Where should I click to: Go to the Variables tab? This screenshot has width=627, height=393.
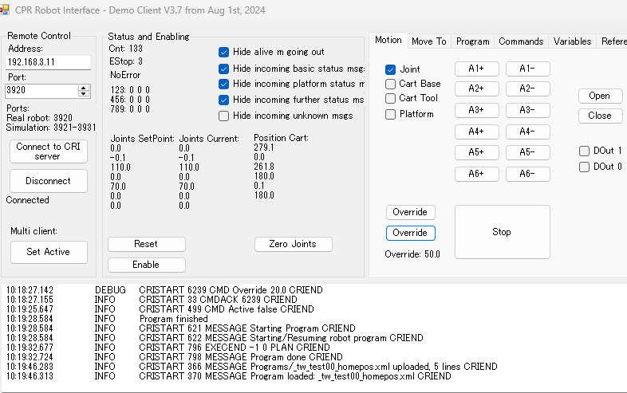572,41
